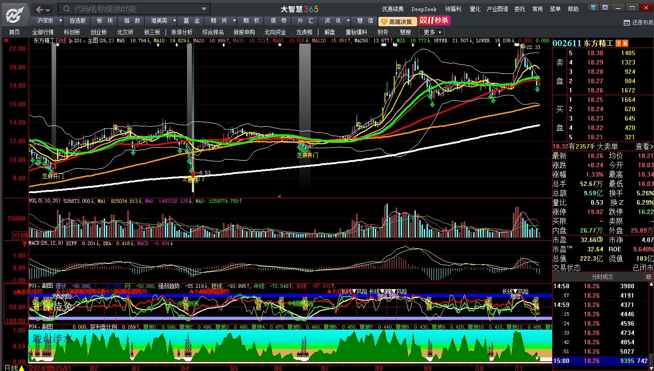
Task: Select the 基金 tab
Action: [x=191, y=20]
